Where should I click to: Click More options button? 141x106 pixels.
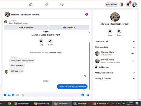click(69, 27)
